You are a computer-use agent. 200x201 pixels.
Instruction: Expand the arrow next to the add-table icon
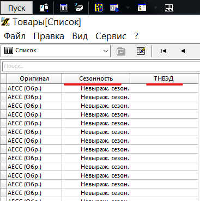point(128,8)
